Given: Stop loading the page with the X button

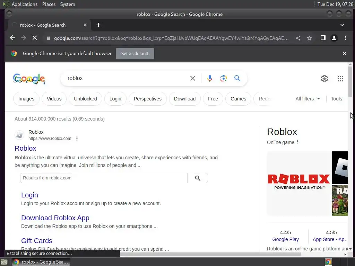Looking at the screenshot, I should (x=35, y=38).
